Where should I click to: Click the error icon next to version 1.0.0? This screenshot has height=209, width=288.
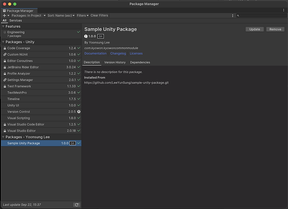point(85,36)
